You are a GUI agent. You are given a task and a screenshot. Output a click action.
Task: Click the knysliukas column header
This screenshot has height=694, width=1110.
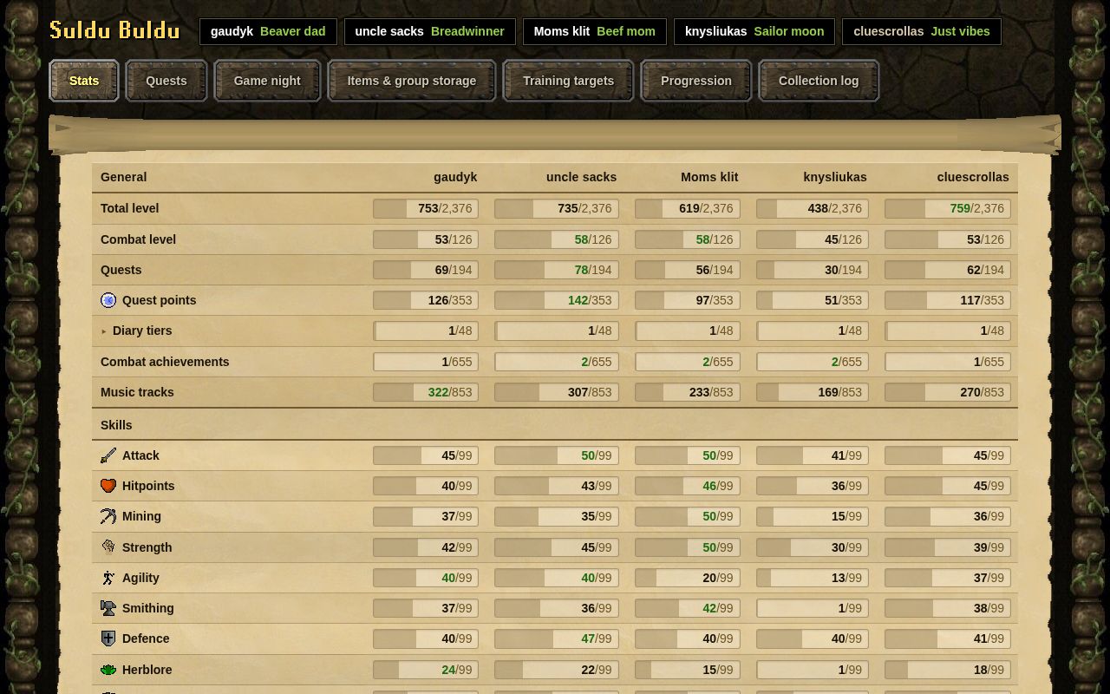[x=835, y=177]
